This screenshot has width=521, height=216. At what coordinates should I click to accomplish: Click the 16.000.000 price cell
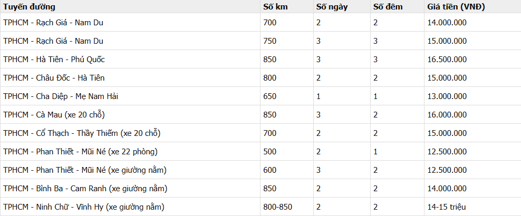coord(447,115)
